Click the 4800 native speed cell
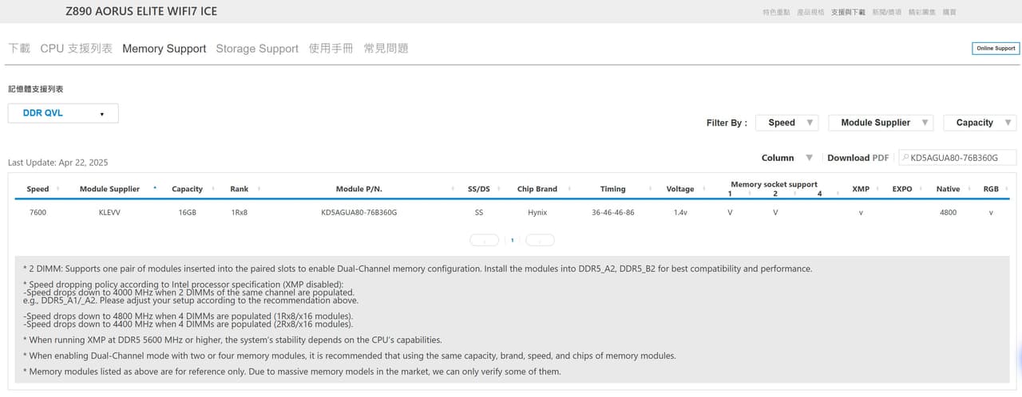 [x=948, y=213]
